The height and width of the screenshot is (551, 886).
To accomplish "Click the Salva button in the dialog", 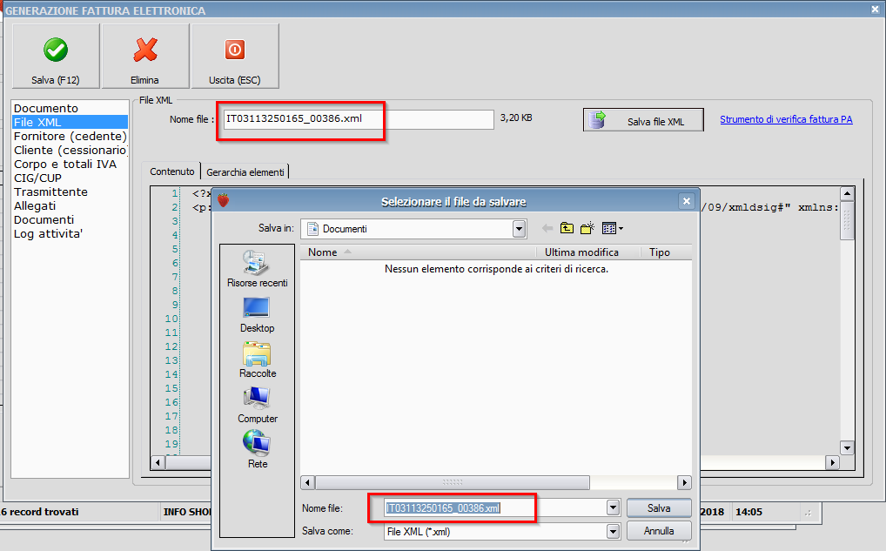I will (x=659, y=508).
